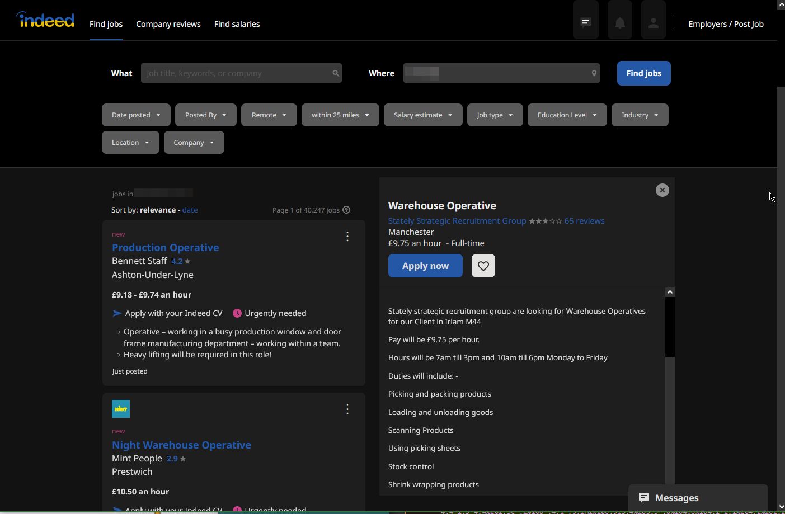Open Production Operative job title
The width and height of the screenshot is (785, 514).
pyautogui.click(x=165, y=247)
